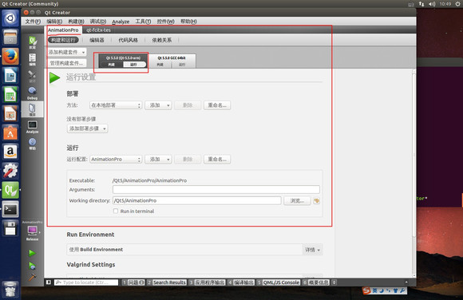The image size is (463, 300).
Task: Open the Add dropdown in deployment section
Action: click(158, 105)
